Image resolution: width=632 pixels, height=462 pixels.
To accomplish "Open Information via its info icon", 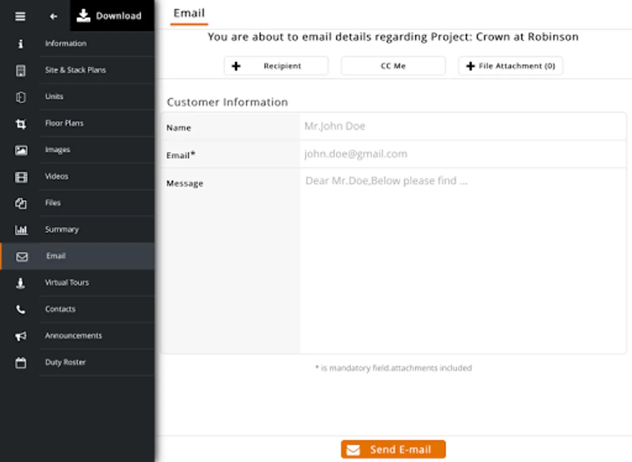I will tap(21, 44).
